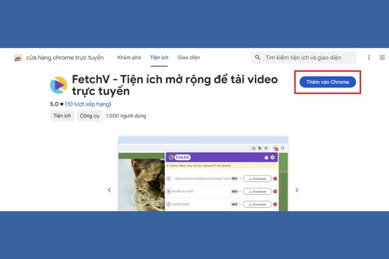The image size is (389, 259).
Task: Click the 5,0 star rating text
Action: pyautogui.click(x=57, y=104)
